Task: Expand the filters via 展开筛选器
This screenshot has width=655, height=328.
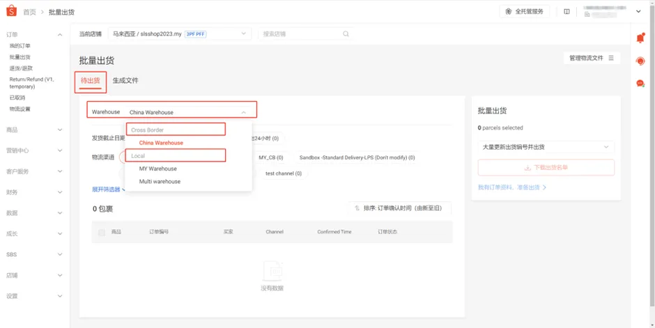Action: 109,189
